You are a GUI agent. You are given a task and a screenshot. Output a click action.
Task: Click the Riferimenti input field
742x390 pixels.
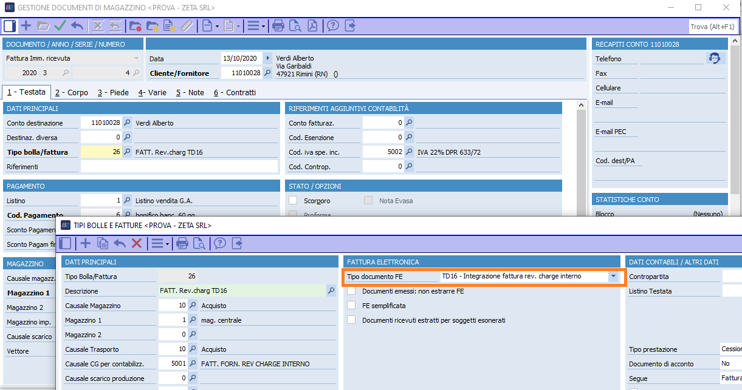point(179,166)
